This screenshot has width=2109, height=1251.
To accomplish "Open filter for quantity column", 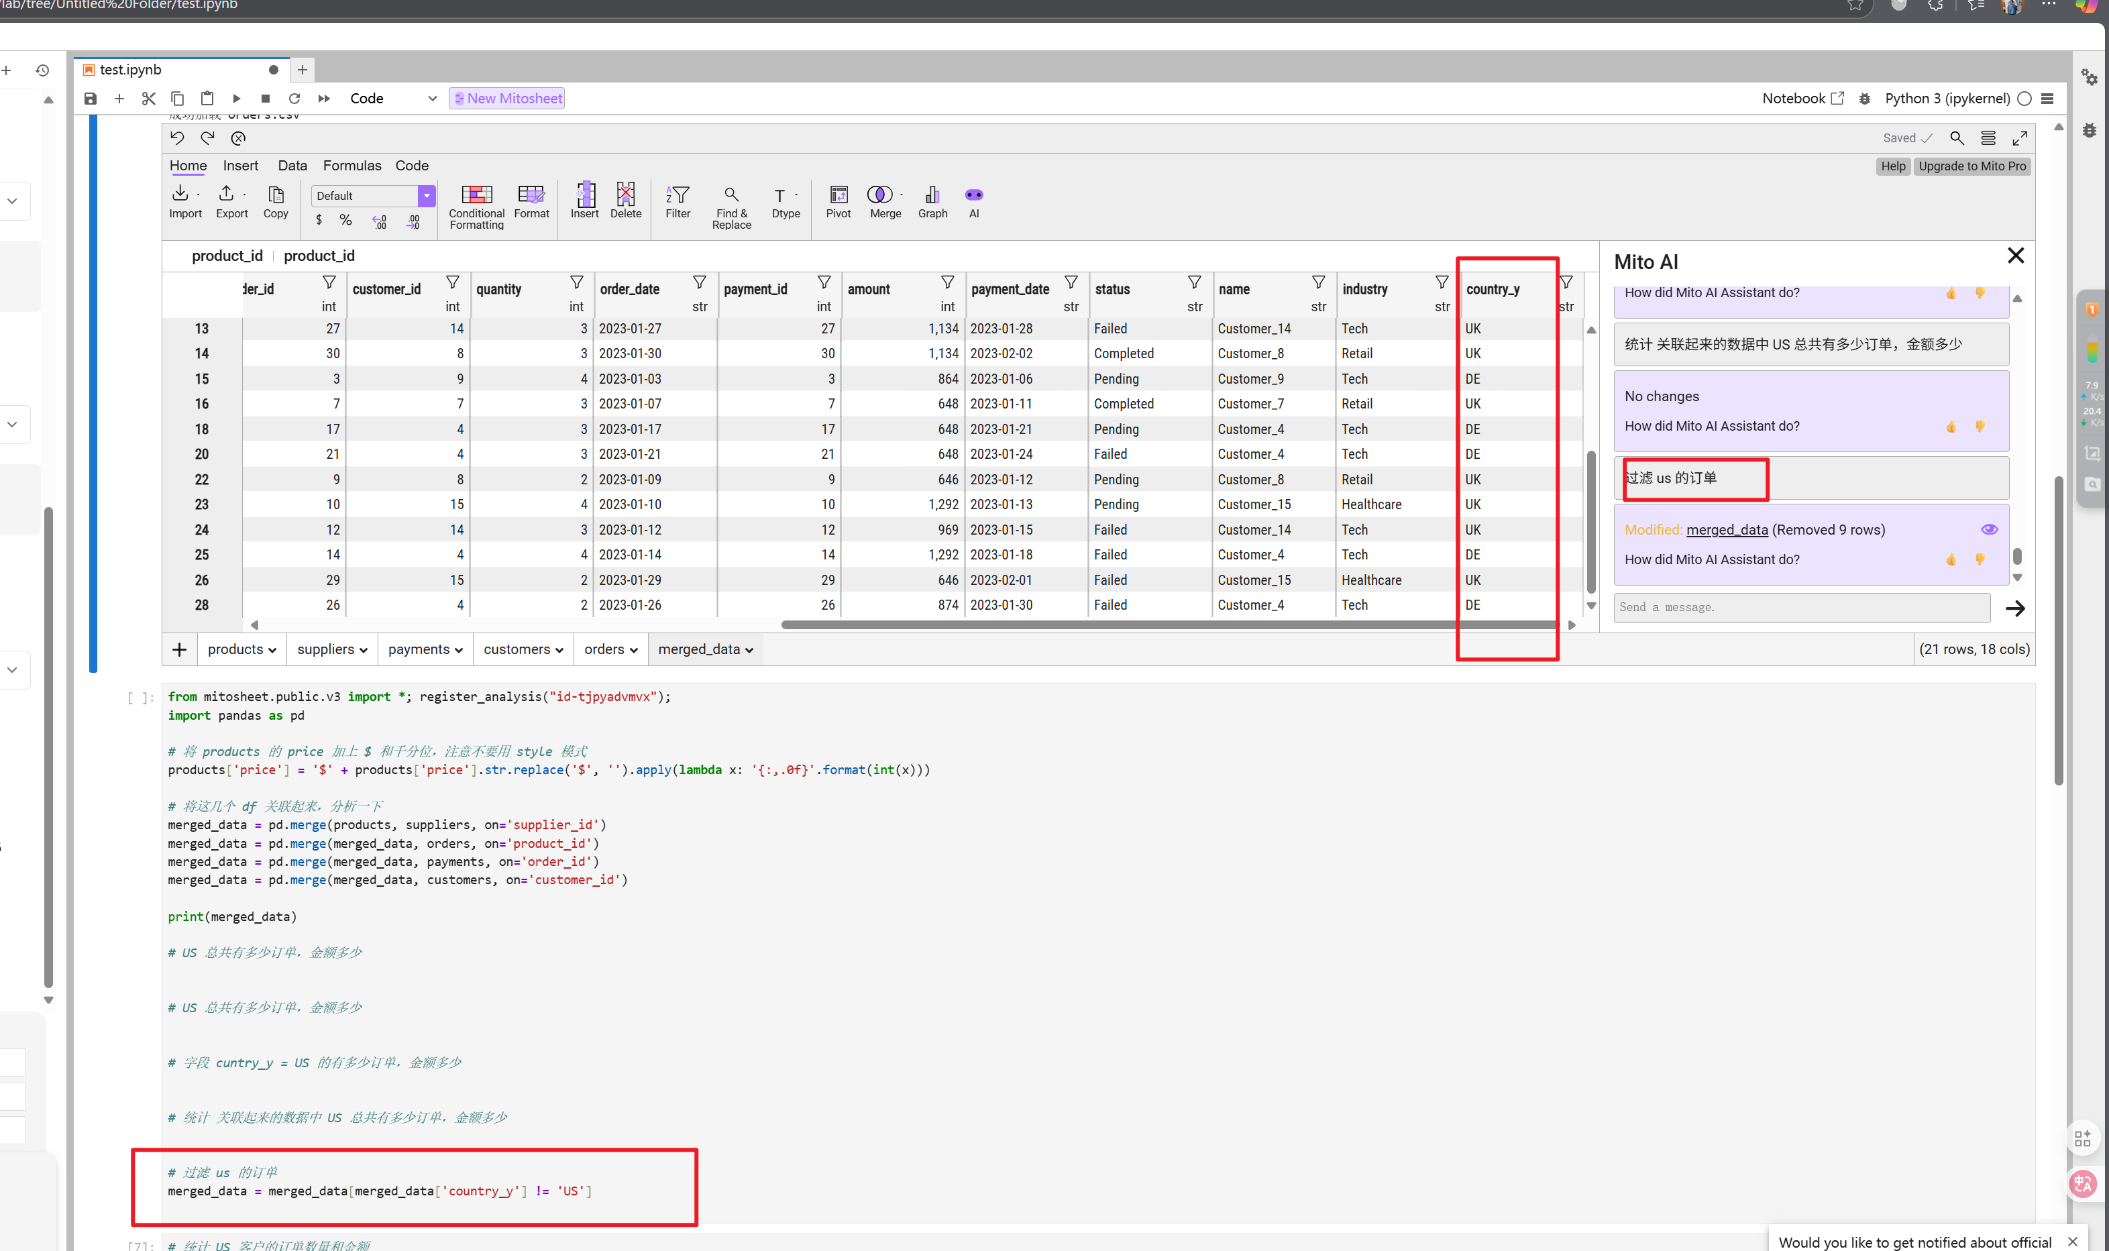I will (577, 282).
